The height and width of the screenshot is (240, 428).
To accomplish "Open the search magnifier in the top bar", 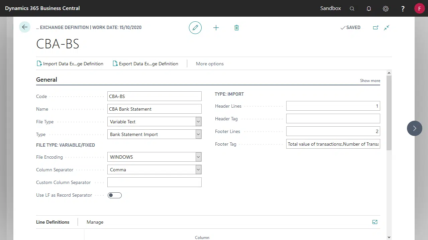I will pos(352,9).
